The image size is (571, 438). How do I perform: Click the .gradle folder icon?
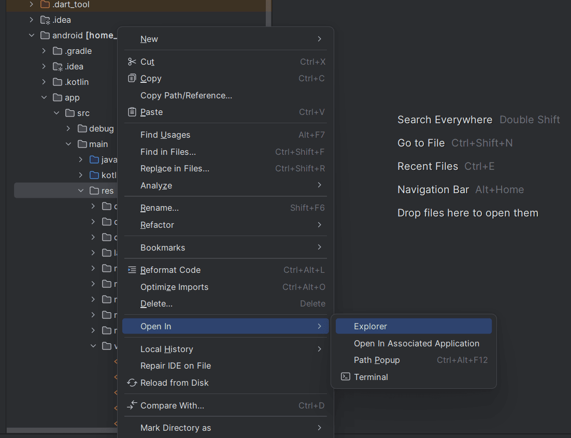click(x=57, y=51)
